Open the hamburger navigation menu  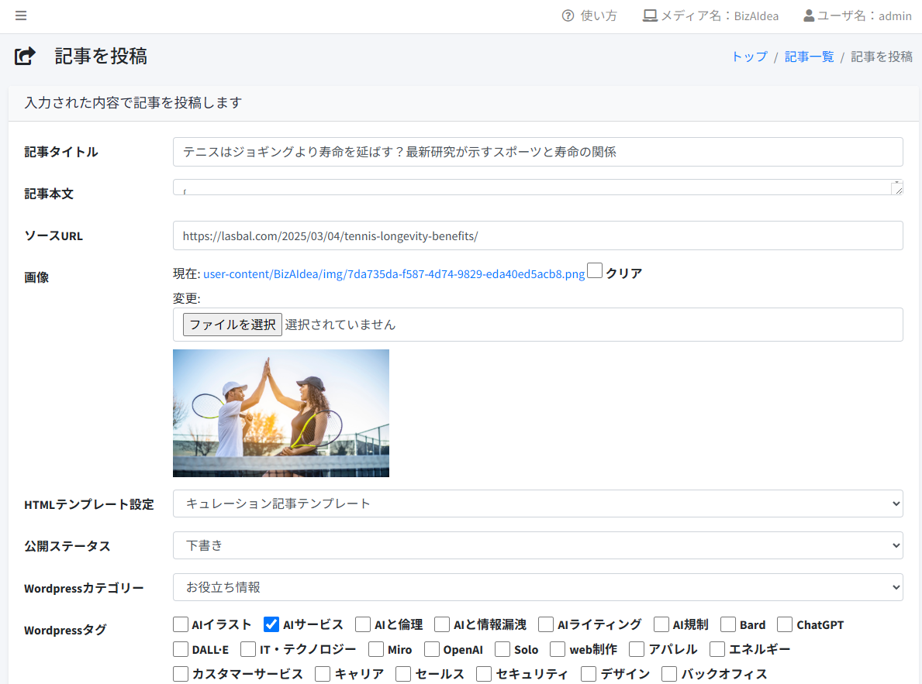(20, 15)
